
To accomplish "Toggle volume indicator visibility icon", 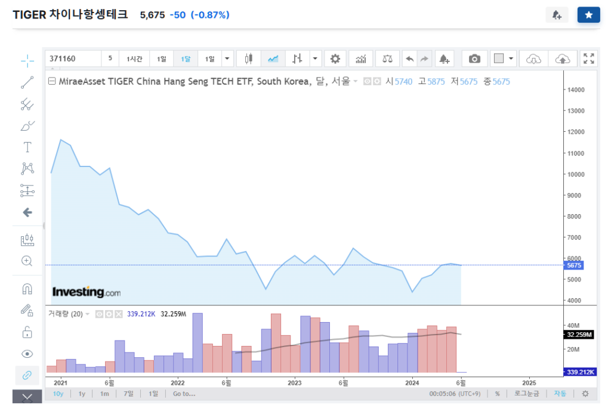I will (x=100, y=314).
